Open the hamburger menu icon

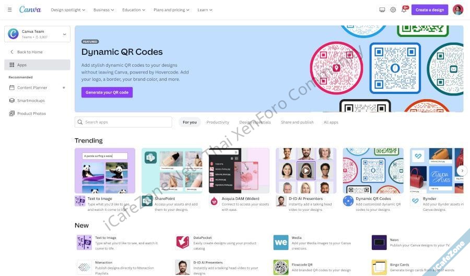click(x=9, y=10)
